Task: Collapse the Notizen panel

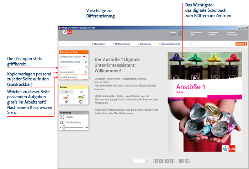Action: click(86, 87)
